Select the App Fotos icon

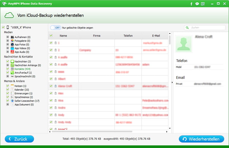point(12,44)
